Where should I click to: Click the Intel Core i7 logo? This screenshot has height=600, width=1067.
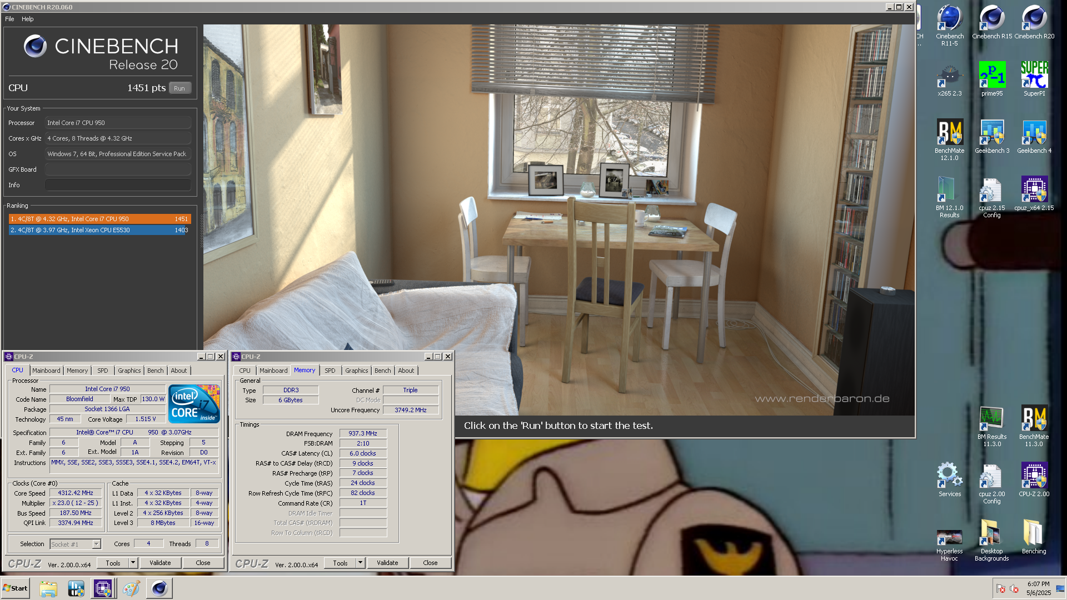pos(194,404)
